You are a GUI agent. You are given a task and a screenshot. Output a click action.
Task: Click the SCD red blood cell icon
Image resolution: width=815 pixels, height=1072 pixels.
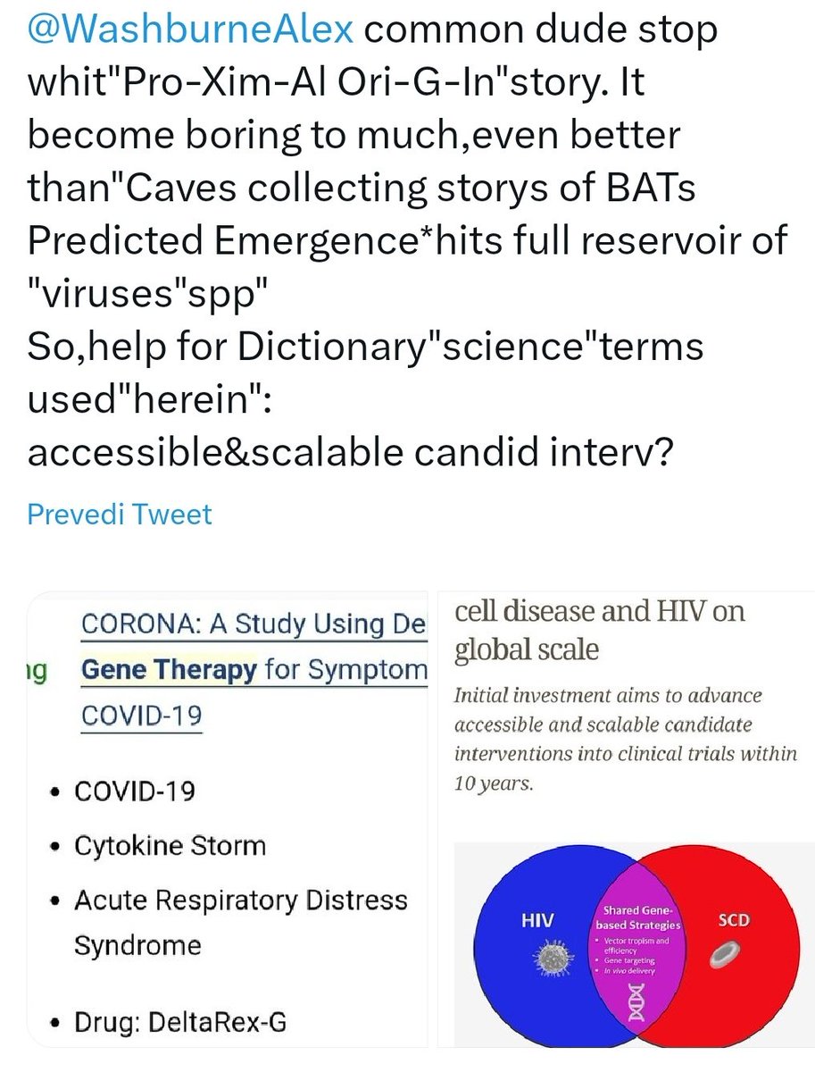point(722,958)
